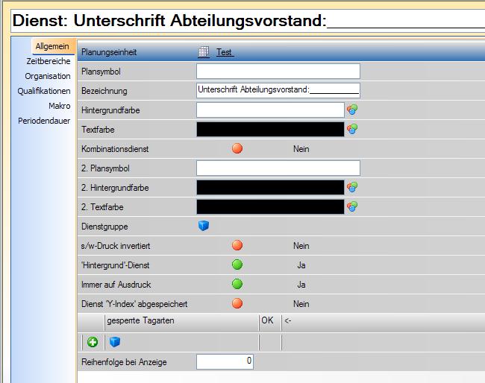The image size is (485, 383).
Task: Select the Periodendauer tab
Action: pos(44,121)
